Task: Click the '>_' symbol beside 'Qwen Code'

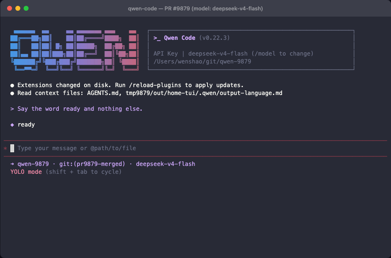Action: tap(157, 38)
